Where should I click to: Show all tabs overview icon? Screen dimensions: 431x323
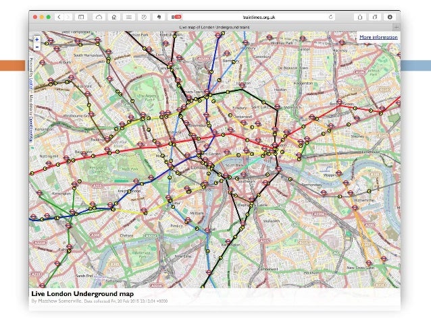[375, 17]
